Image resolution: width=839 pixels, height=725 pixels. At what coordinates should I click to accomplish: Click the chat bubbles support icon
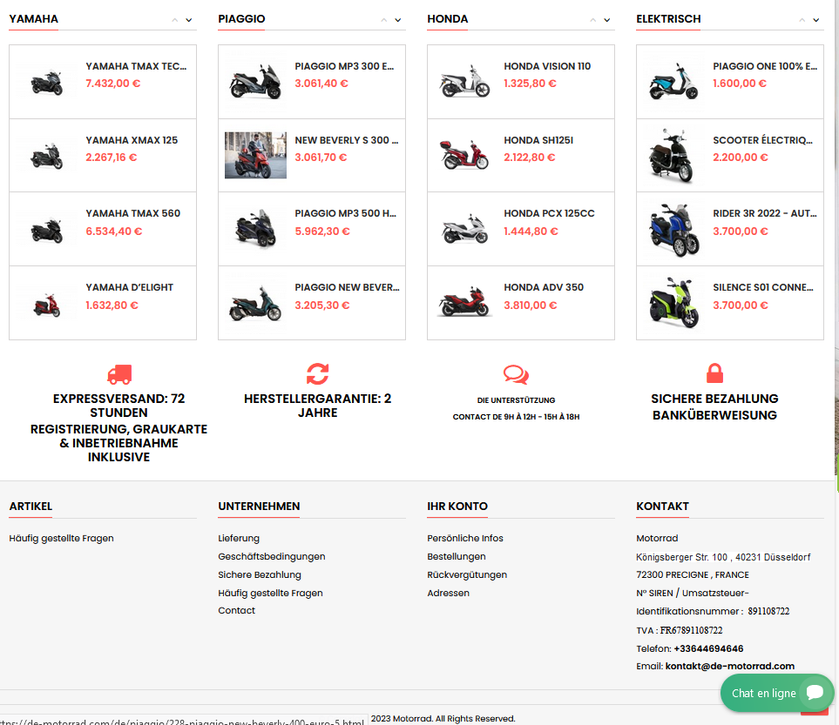coord(516,374)
